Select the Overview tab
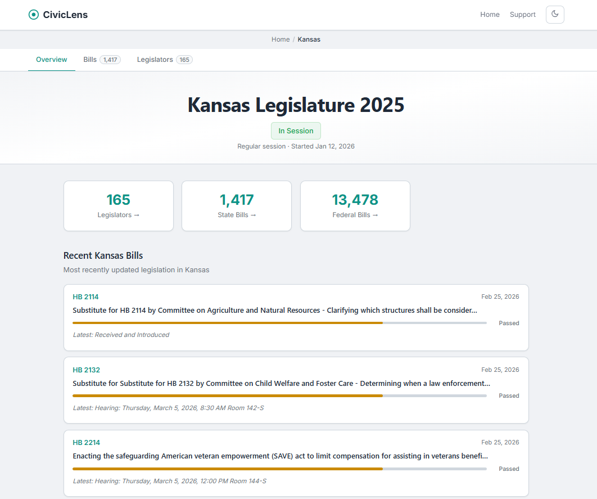This screenshot has height=499, width=597. 52,60
